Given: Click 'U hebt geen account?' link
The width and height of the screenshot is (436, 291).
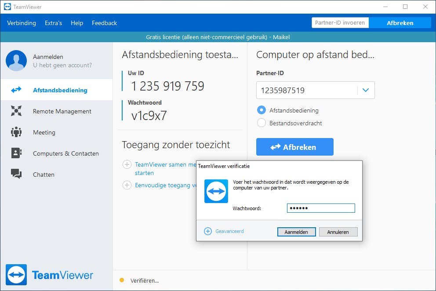Looking at the screenshot, I should 62,65.
